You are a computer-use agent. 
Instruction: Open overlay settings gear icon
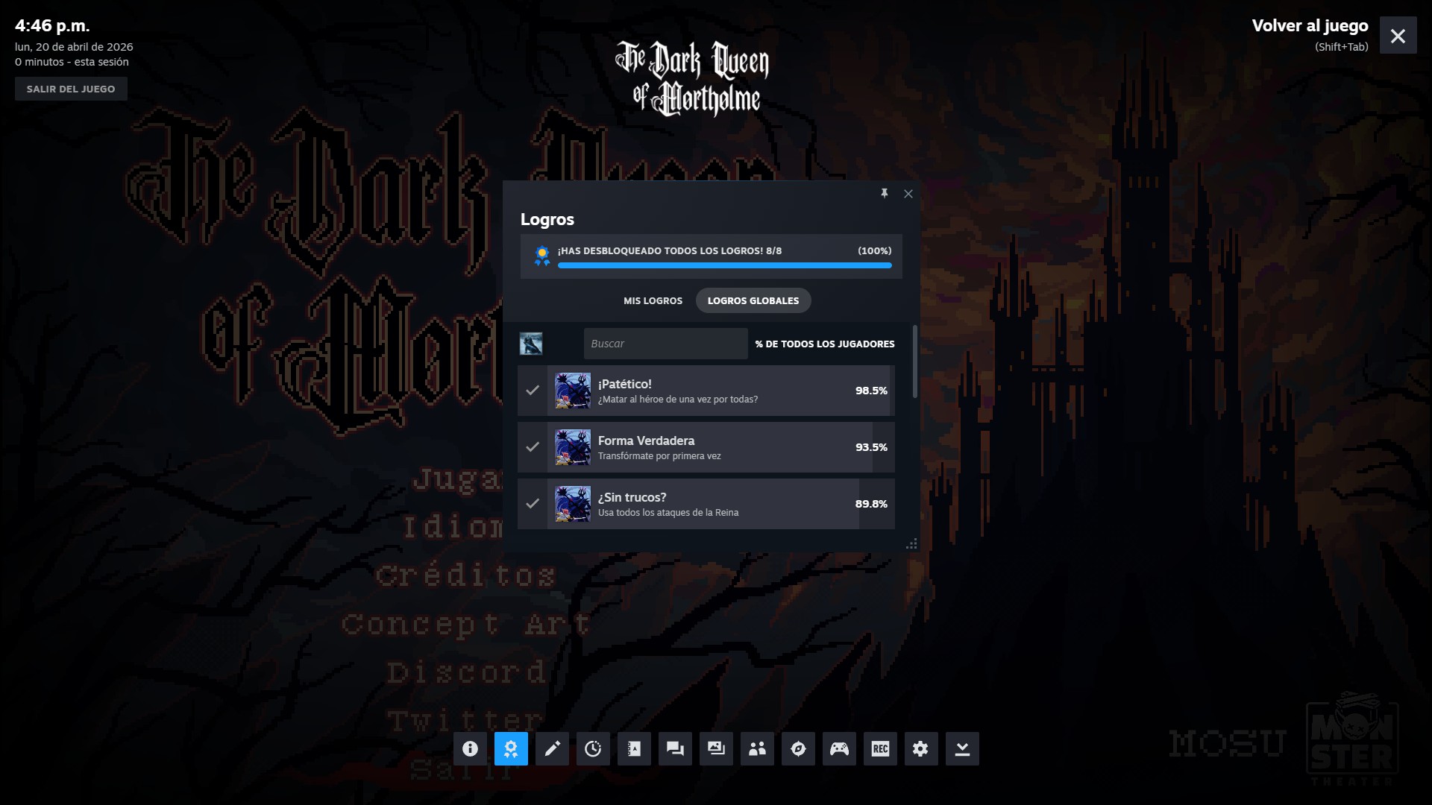pyautogui.click(x=921, y=748)
